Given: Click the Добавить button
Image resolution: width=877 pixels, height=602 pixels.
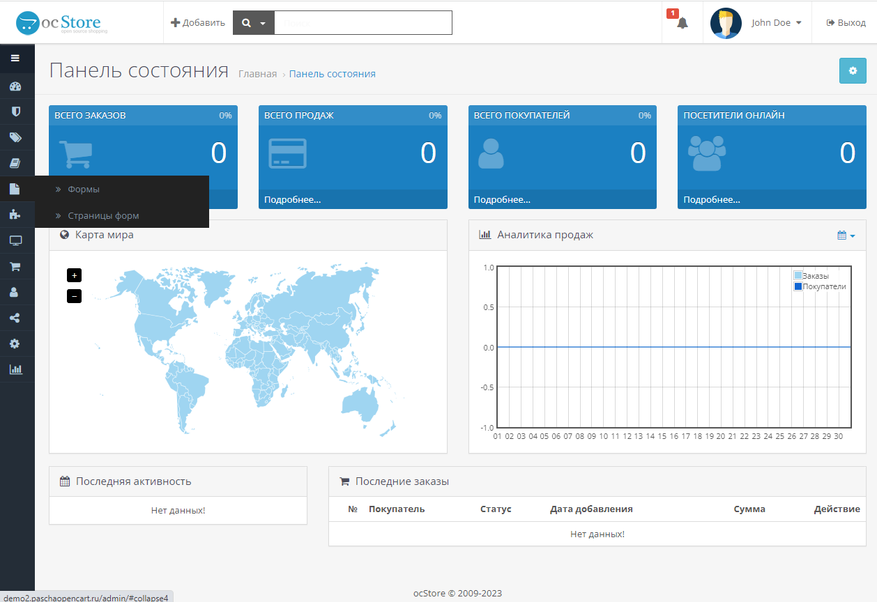Looking at the screenshot, I should 198,23.
